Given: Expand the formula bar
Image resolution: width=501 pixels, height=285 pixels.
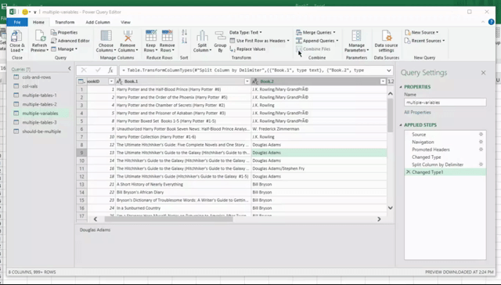Looking at the screenshot, I should click(x=388, y=70).
